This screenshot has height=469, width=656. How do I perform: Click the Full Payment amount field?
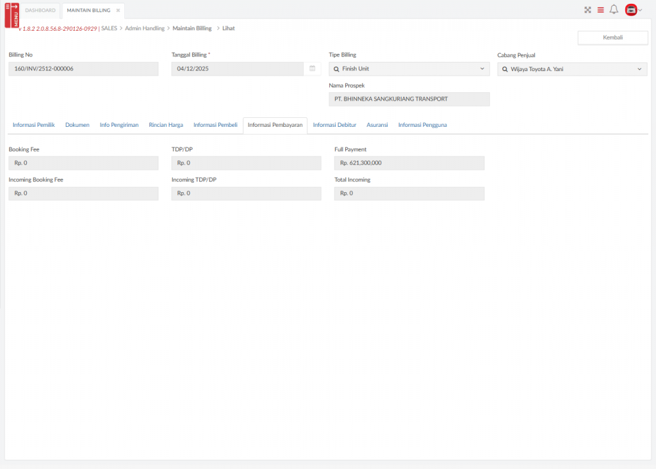(x=409, y=163)
